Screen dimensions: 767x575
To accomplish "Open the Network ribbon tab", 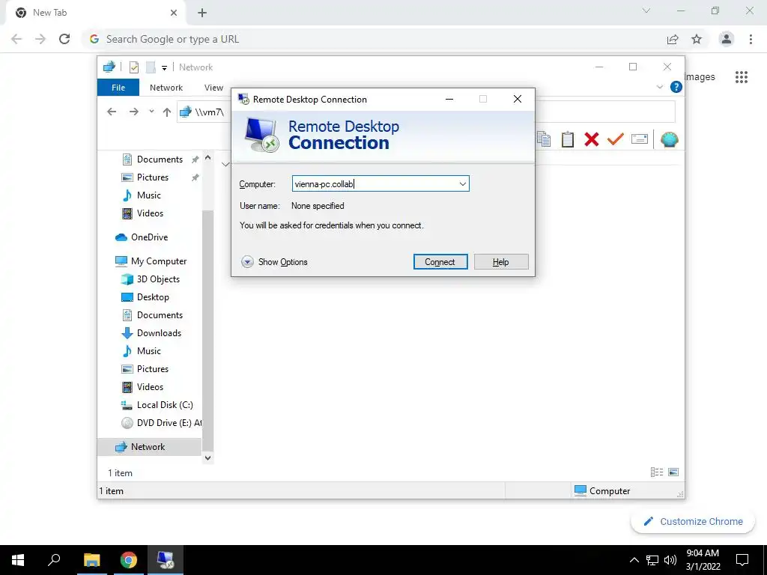I will click(x=166, y=88).
